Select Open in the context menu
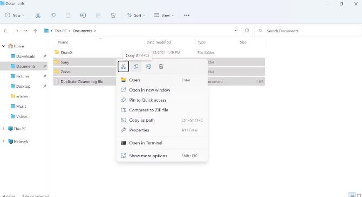Screen dimensions: 362x197 pyautogui.click(x=162, y=80)
